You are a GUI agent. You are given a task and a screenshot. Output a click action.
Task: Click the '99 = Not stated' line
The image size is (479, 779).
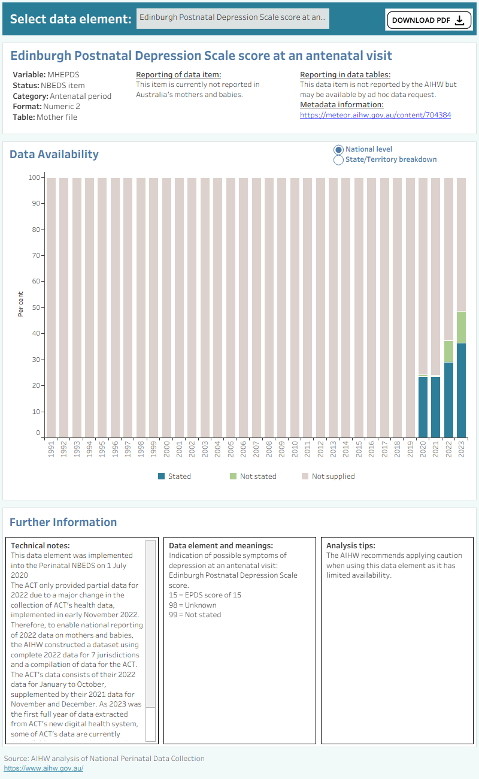point(195,615)
